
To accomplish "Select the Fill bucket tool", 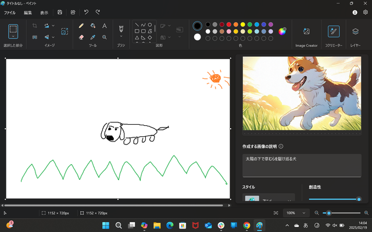I will pyautogui.click(x=92, y=26).
